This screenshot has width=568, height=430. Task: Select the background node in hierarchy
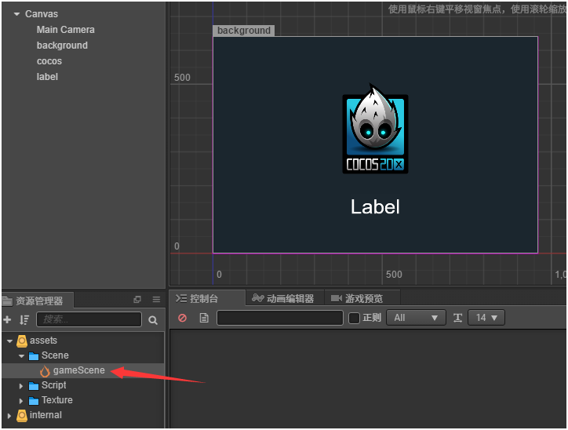[x=62, y=46]
